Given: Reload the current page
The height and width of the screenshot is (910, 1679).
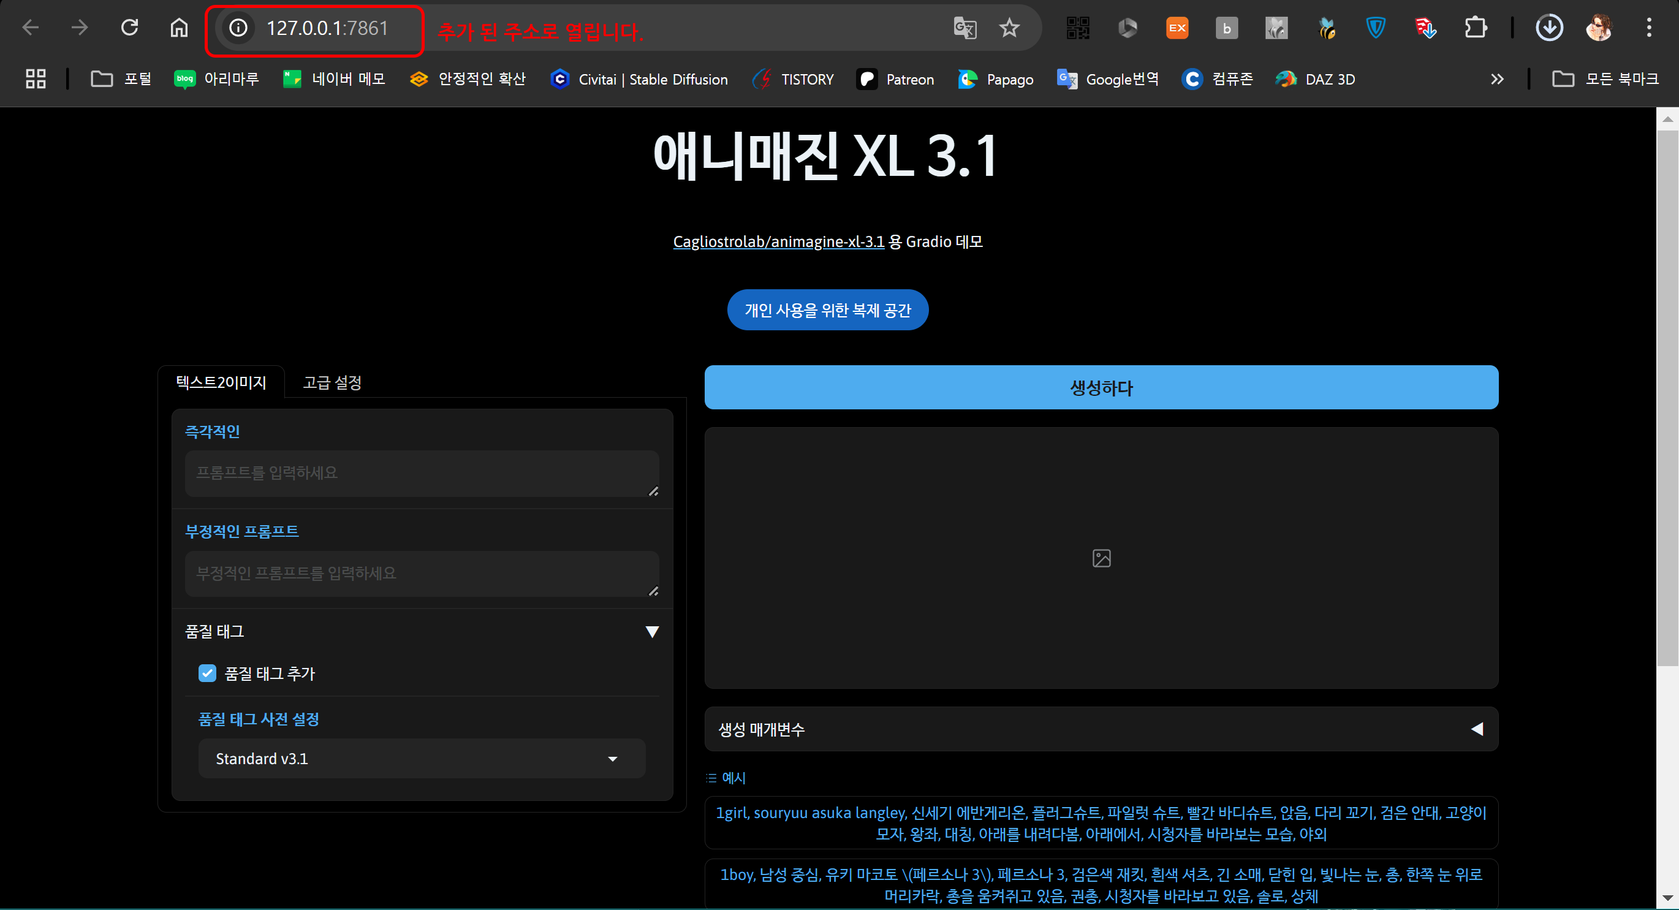Looking at the screenshot, I should [129, 28].
